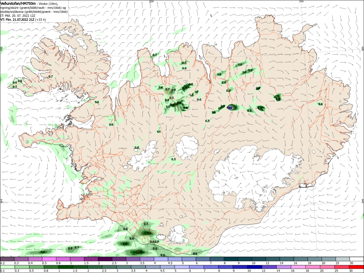364x273 pixels.
Task: Select the 'IT: Mið. 20. 07. 2022 12Z' line
Action: click(x=18, y=16)
